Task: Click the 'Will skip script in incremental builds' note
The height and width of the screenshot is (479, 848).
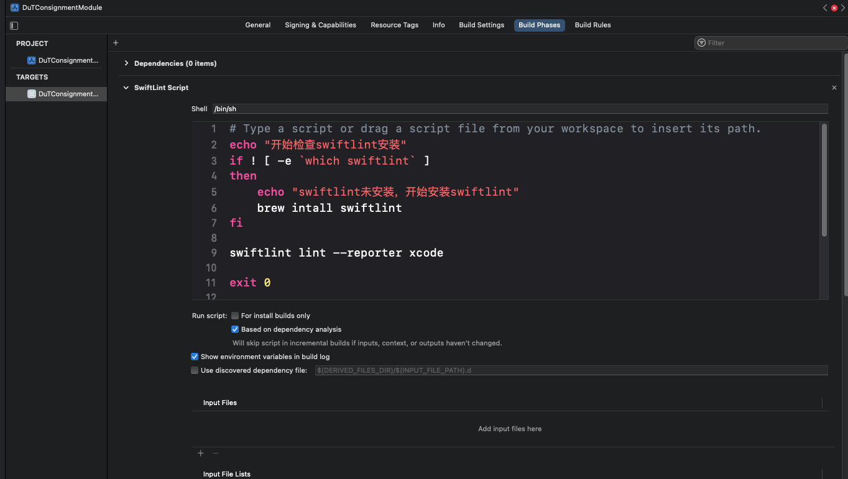Action: tap(367, 343)
